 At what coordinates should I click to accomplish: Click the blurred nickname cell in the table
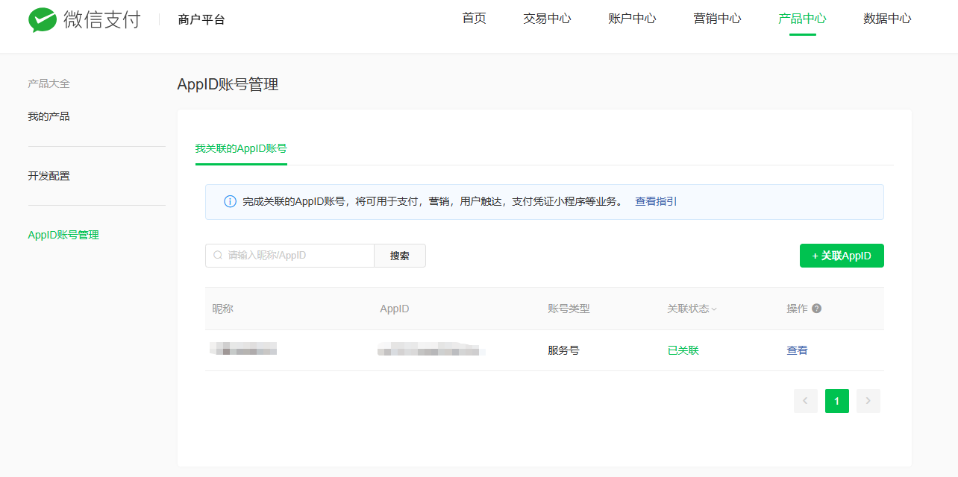[244, 348]
